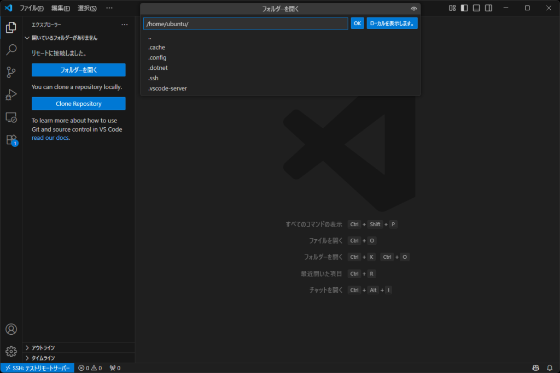Toggle the bottom panel visibility
The width and height of the screenshot is (560, 373).
[x=476, y=8]
